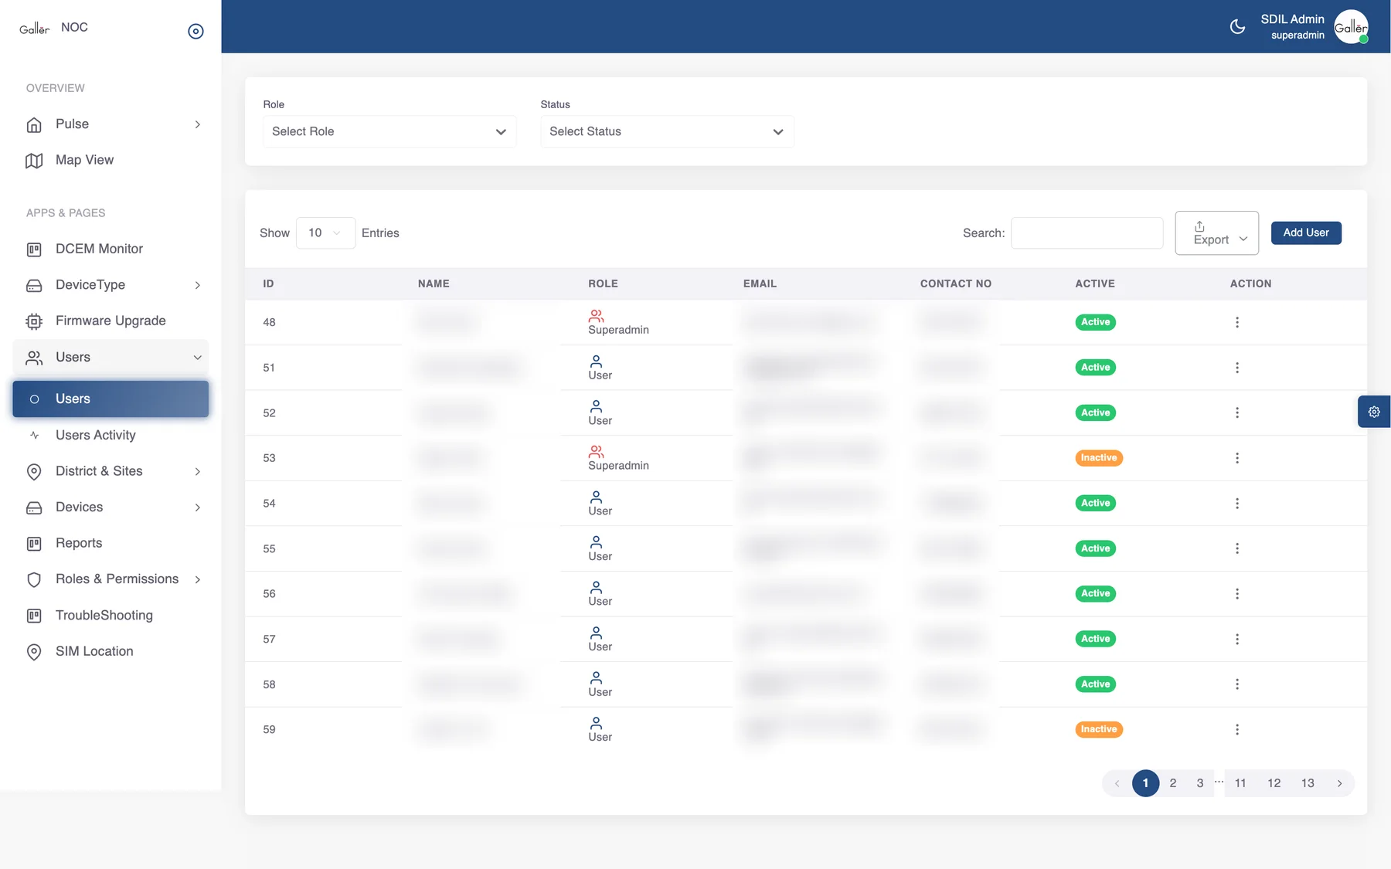Screen dimensions: 1391x869
Task: Open the Users submenu item
Action: pos(111,399)
